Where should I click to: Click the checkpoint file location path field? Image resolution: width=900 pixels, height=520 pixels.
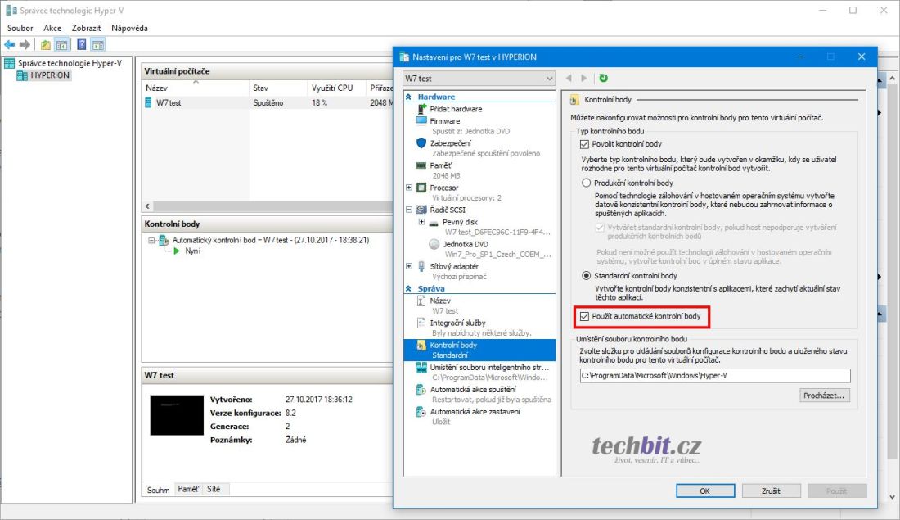click(714, 376)
